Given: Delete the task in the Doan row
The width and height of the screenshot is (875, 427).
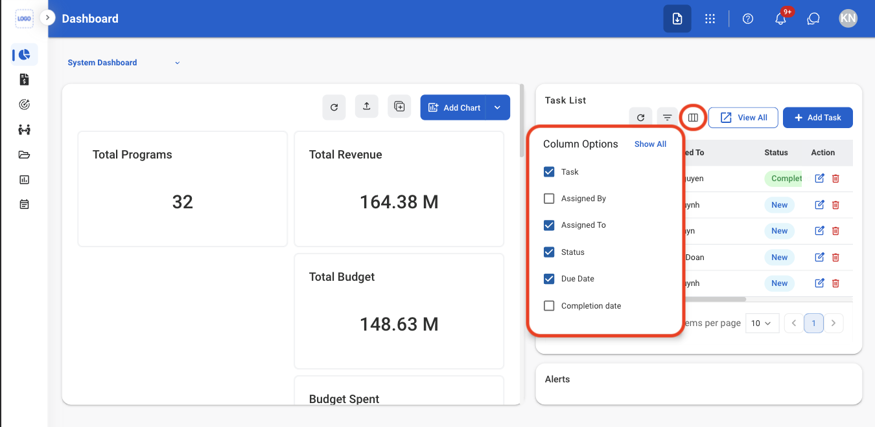Looking at the screenshot, I should click(835, 257).
